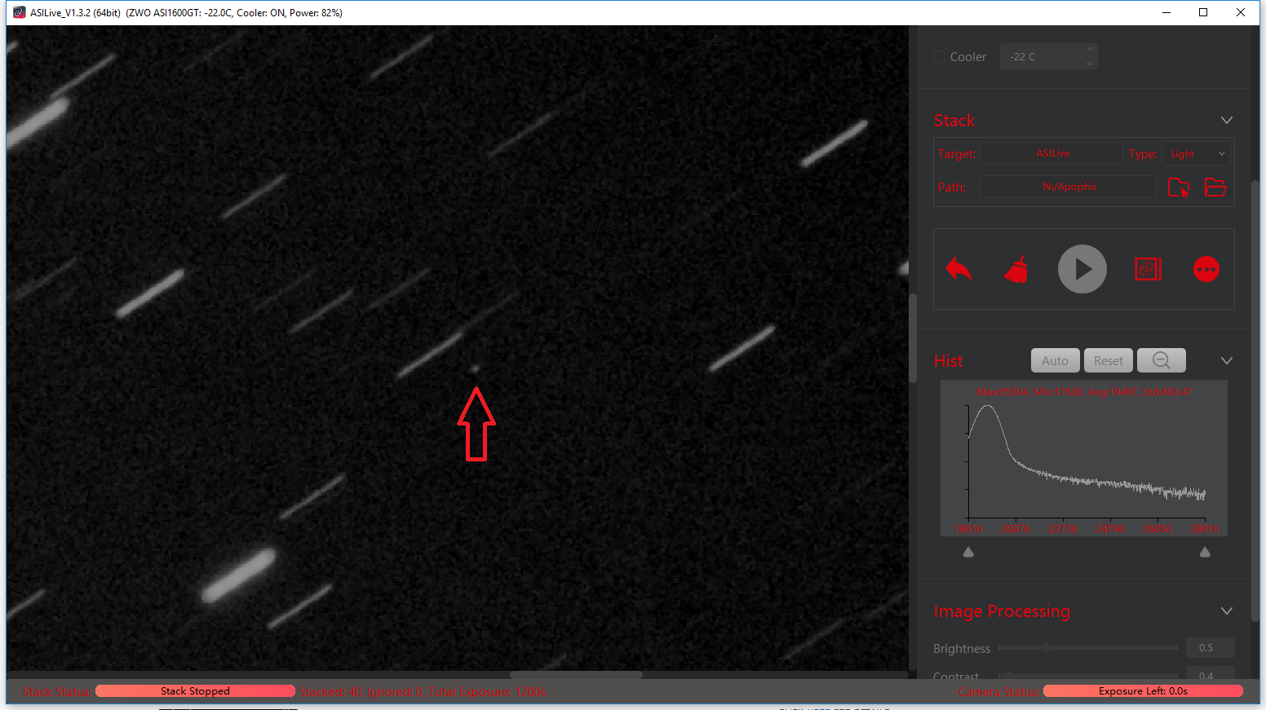The width and height of the screenshot is (1266, 710).
Task: Collapse the Hist section chevron
Action: point(1226,361)
